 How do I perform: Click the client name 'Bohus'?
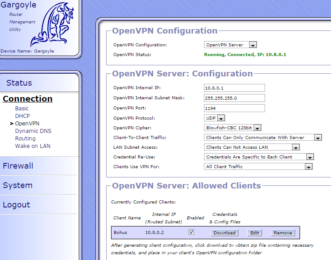click(120, 233)
